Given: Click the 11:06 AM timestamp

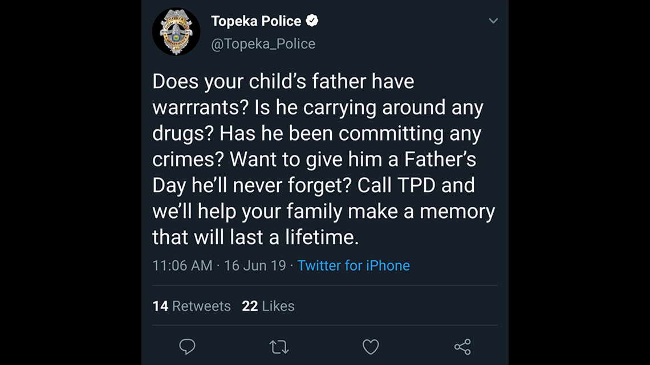Looking at the screenshot, I should pyautogui.click(x=182, y=265).
